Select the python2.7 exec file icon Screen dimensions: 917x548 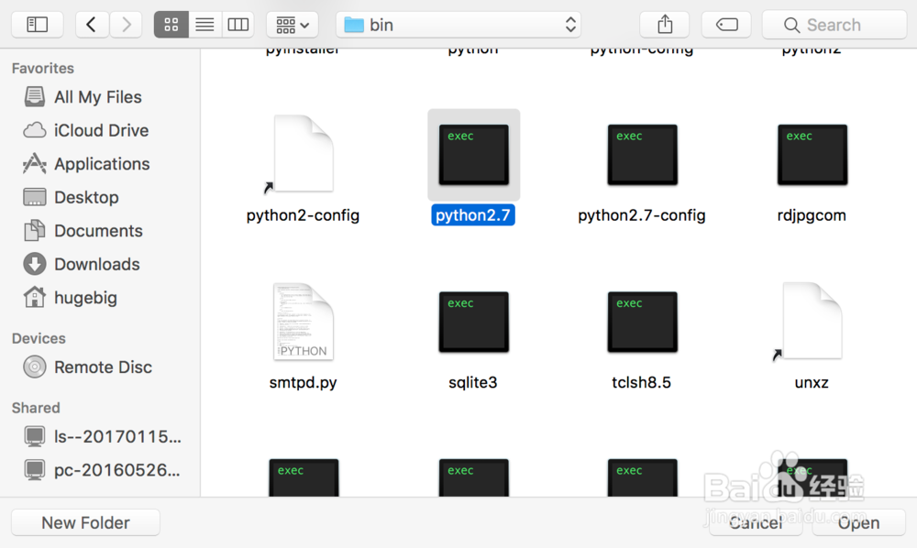(x=474, y=155)
